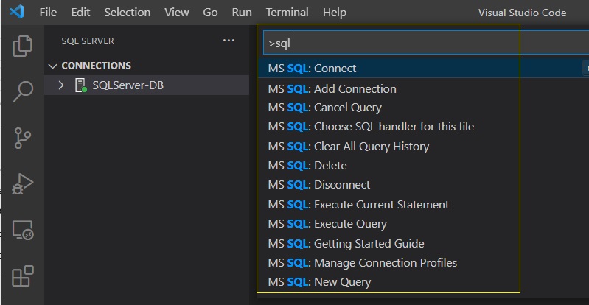Open MS SQL: Getting Started Guide

pos(423,243)
